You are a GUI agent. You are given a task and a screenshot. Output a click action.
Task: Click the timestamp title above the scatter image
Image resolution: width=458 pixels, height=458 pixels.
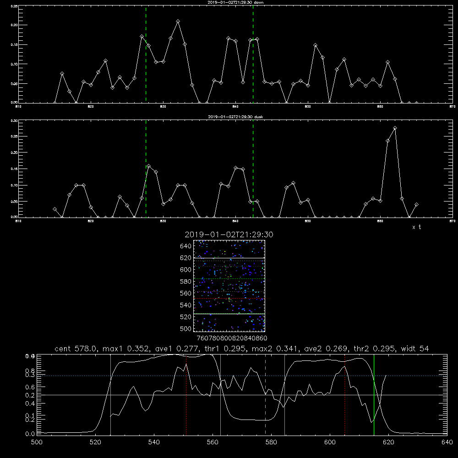pos(229,234)
